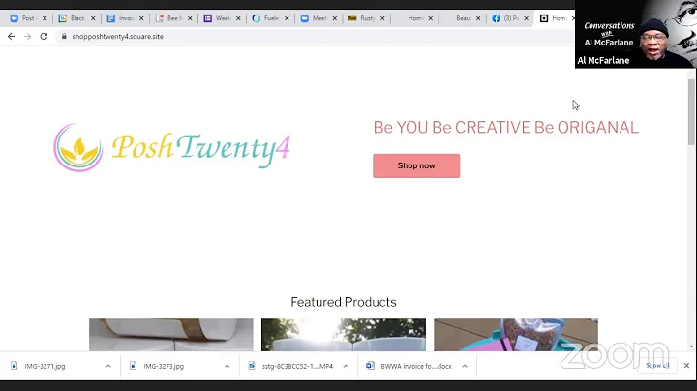This screenshot has height=391, width=697.
Task: Open the BWWA invoice docx download
Action: [416, 366]
